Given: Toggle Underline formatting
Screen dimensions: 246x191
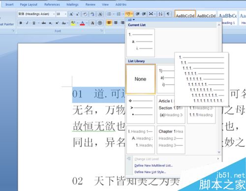Looking at the screenshot, I should [34, 23].
